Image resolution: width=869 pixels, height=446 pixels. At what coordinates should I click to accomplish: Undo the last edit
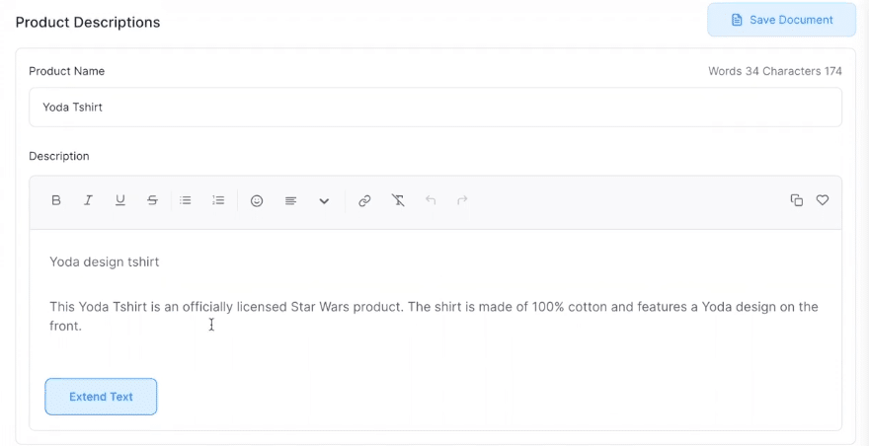431,200
